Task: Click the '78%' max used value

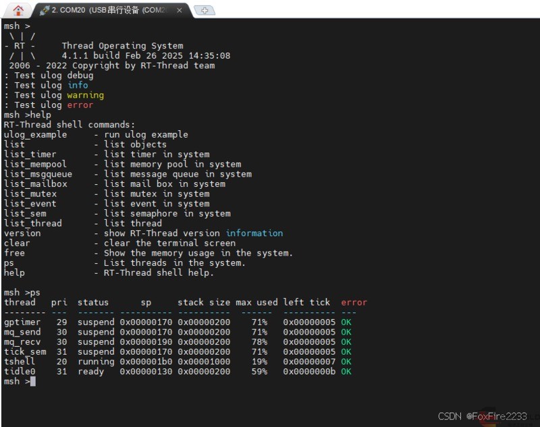Action: (259, 342)
